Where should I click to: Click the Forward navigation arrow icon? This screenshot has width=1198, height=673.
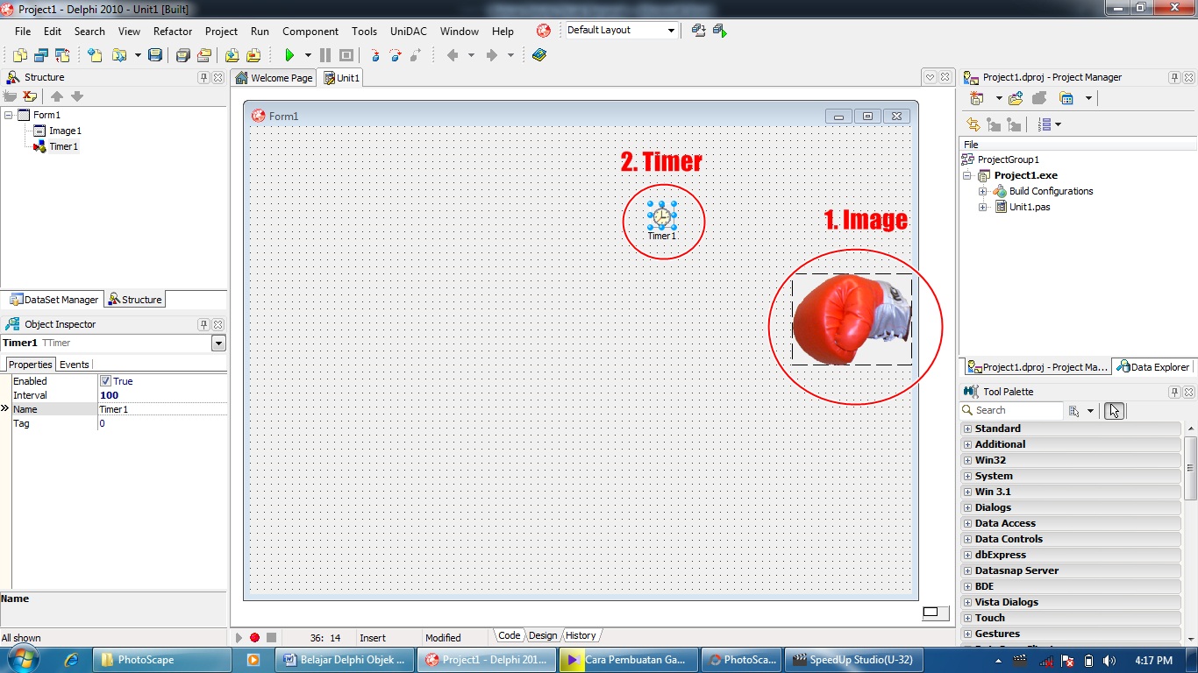[491, 55]
